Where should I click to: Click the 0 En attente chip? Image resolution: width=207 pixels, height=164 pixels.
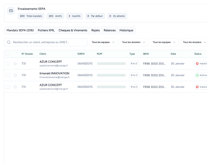pyautogui.click(x=117, y=16)
